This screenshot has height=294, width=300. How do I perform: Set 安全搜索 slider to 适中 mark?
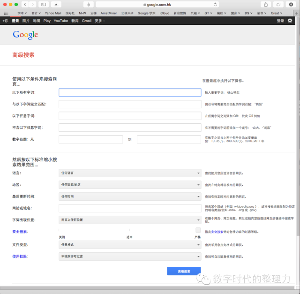coord(129,230)
